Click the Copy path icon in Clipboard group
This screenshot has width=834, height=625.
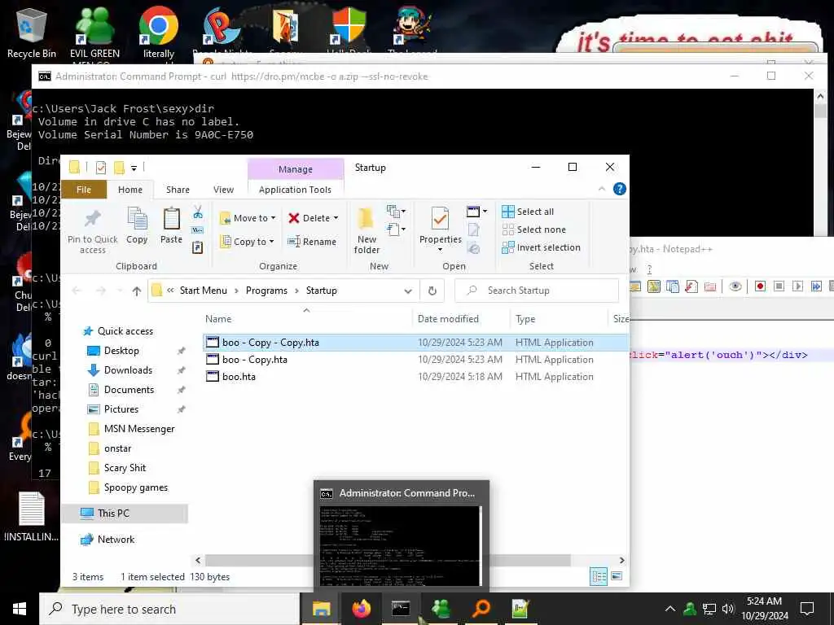tap(198, 230)
